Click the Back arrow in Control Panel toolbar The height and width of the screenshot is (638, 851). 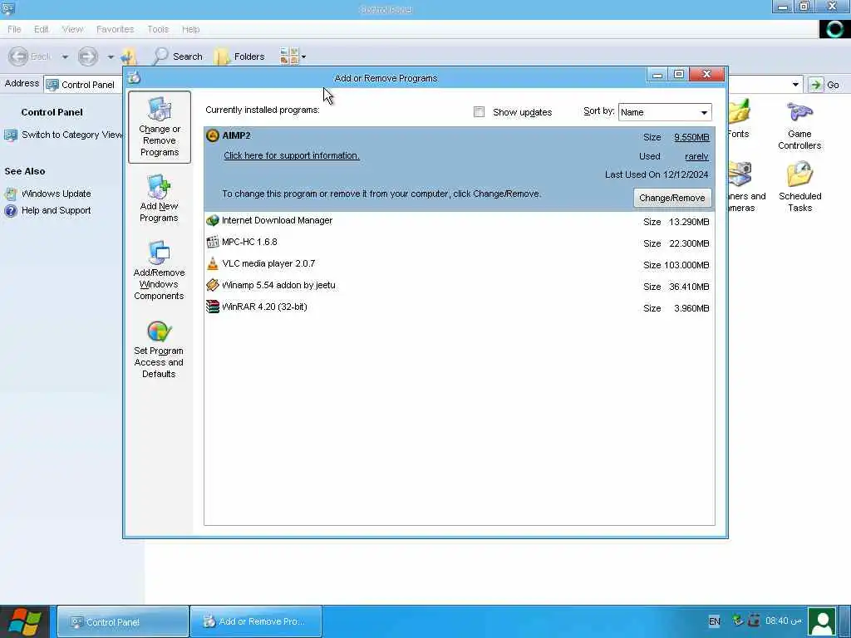[18, 56]
